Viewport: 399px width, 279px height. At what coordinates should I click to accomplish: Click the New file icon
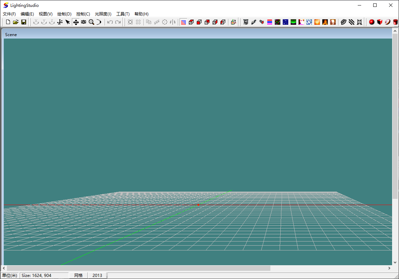tap(8, 22)
